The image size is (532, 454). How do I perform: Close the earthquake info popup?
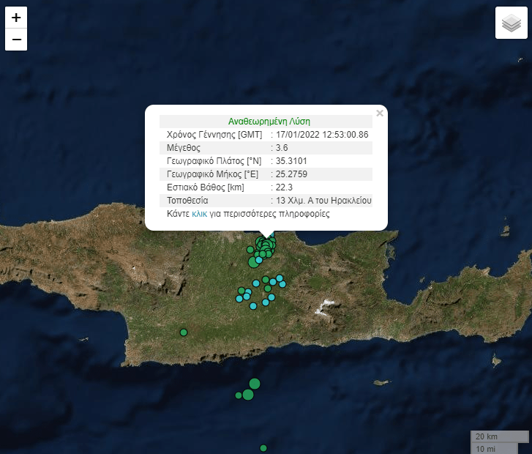[x=379, y=113]
